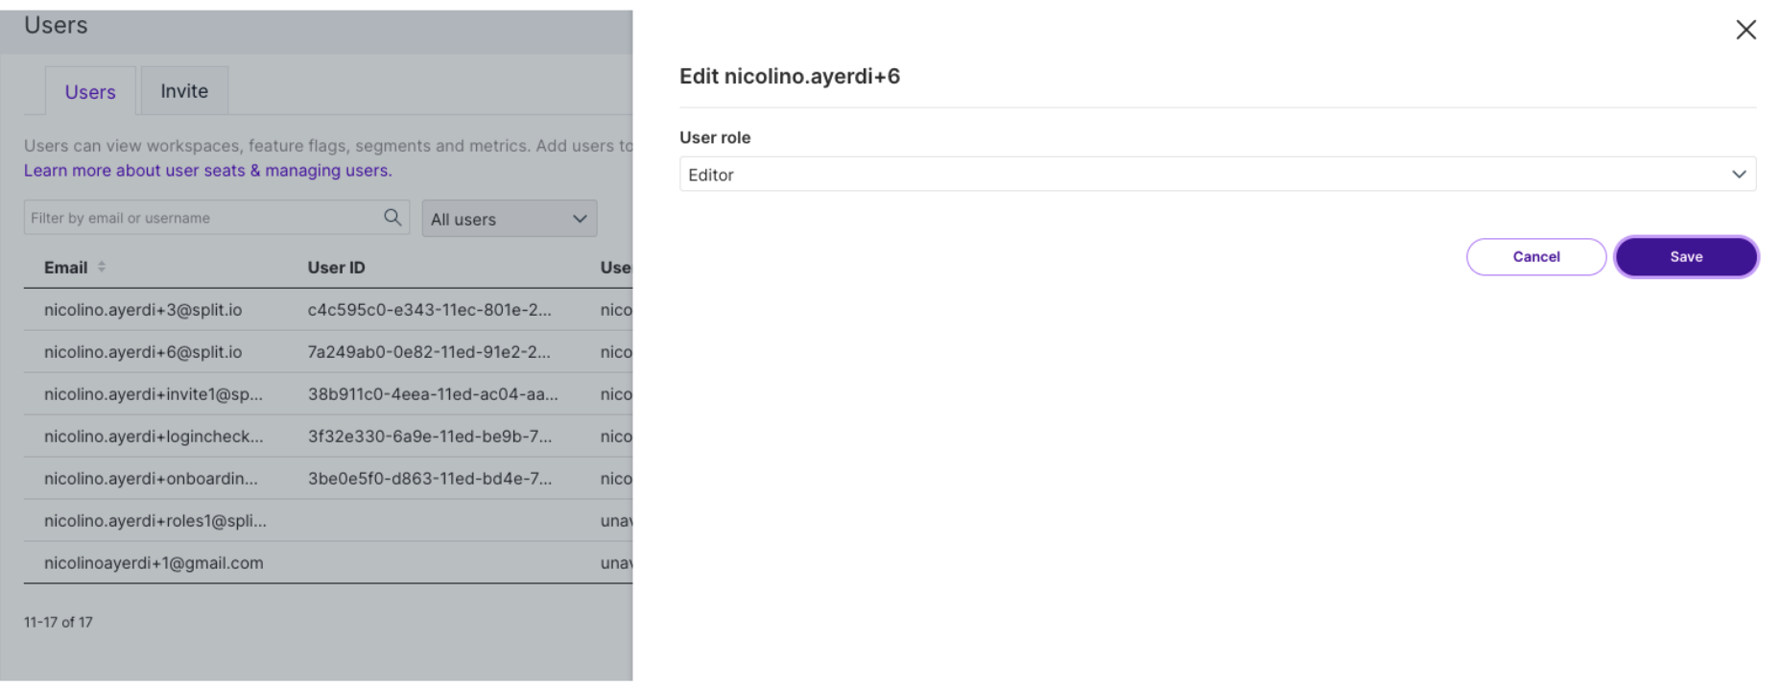
Task: Click the nicolino.ayerdi+onboardin user row
Action: (x=151, y=479)
